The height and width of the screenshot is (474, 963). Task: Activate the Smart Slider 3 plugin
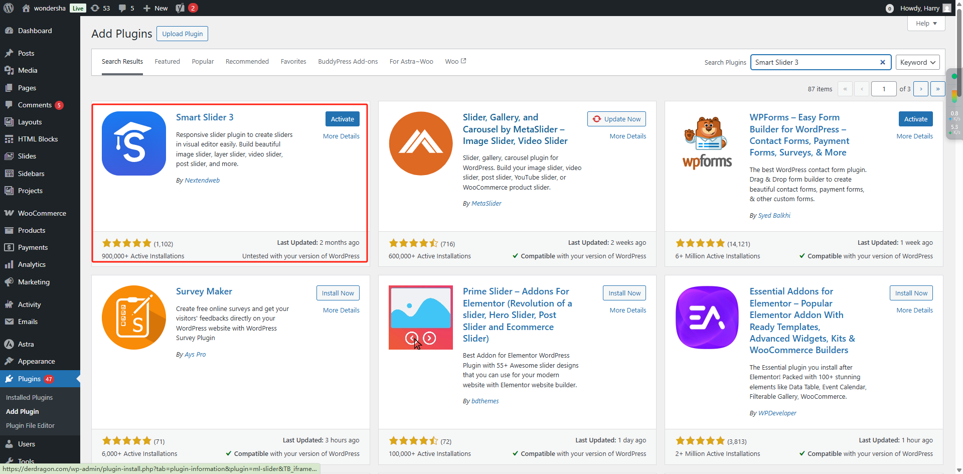coord(342,119)
